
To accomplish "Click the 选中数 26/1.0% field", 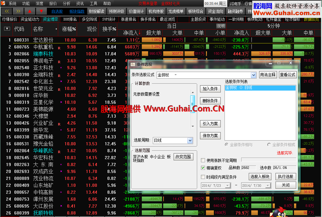I will coord(285,168).
